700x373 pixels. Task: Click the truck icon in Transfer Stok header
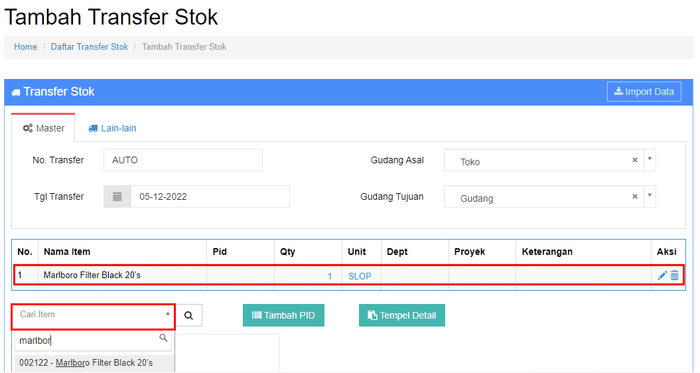(x=16, y=92)
